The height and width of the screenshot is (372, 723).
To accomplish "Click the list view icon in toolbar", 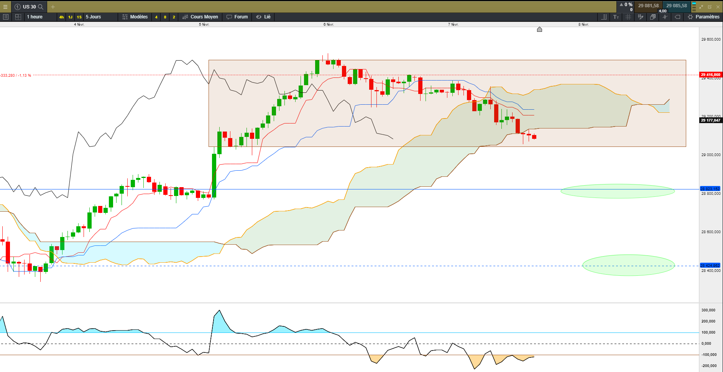I will (x=6, y=17).
